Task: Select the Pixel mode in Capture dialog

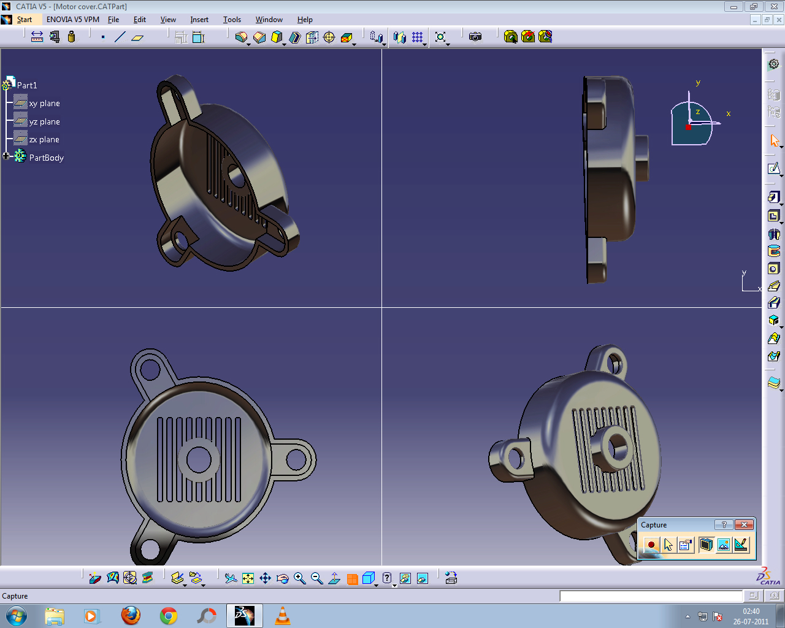Action: click(724, 545)
